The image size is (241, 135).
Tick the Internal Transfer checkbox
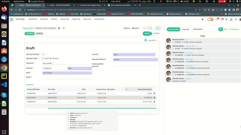click(43, 54)
